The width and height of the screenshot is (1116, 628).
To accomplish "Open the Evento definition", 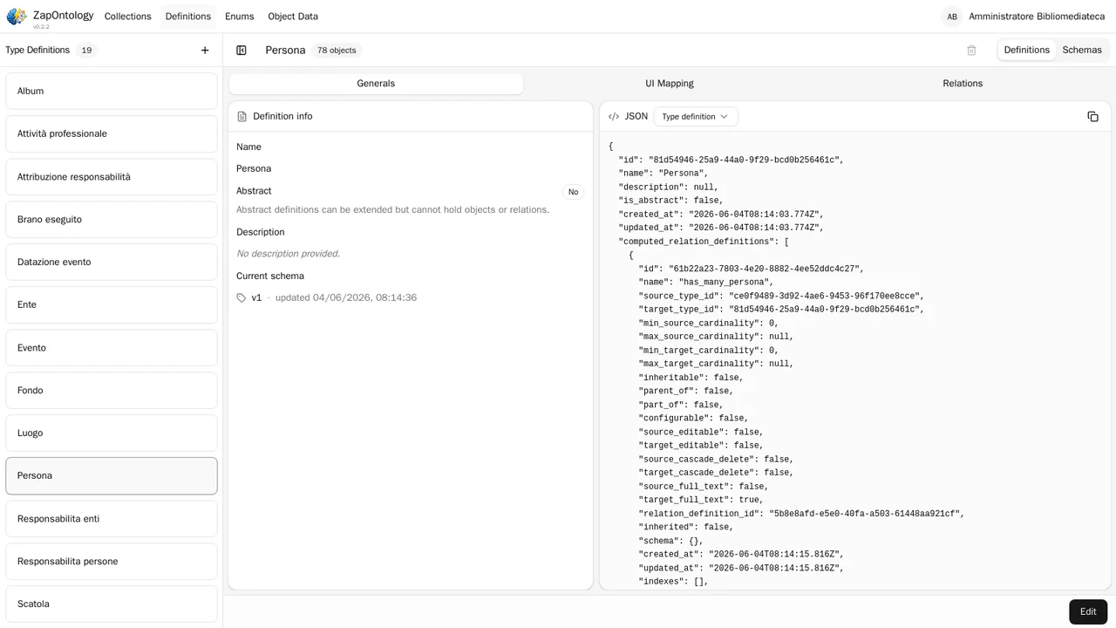I will [x=112, y=348].
